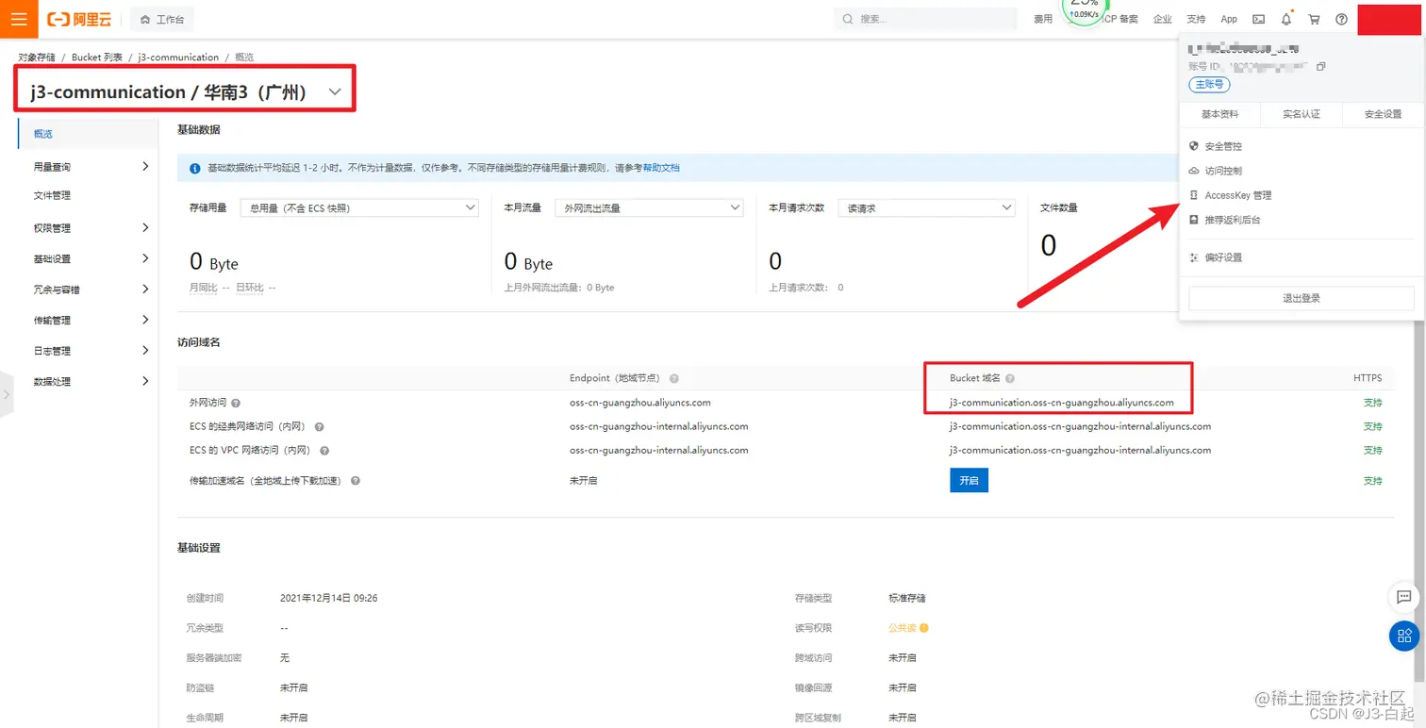Viewport: 1426px width, 728px height.
Task: Open the notification bell icon
Action: point(1286,19)
